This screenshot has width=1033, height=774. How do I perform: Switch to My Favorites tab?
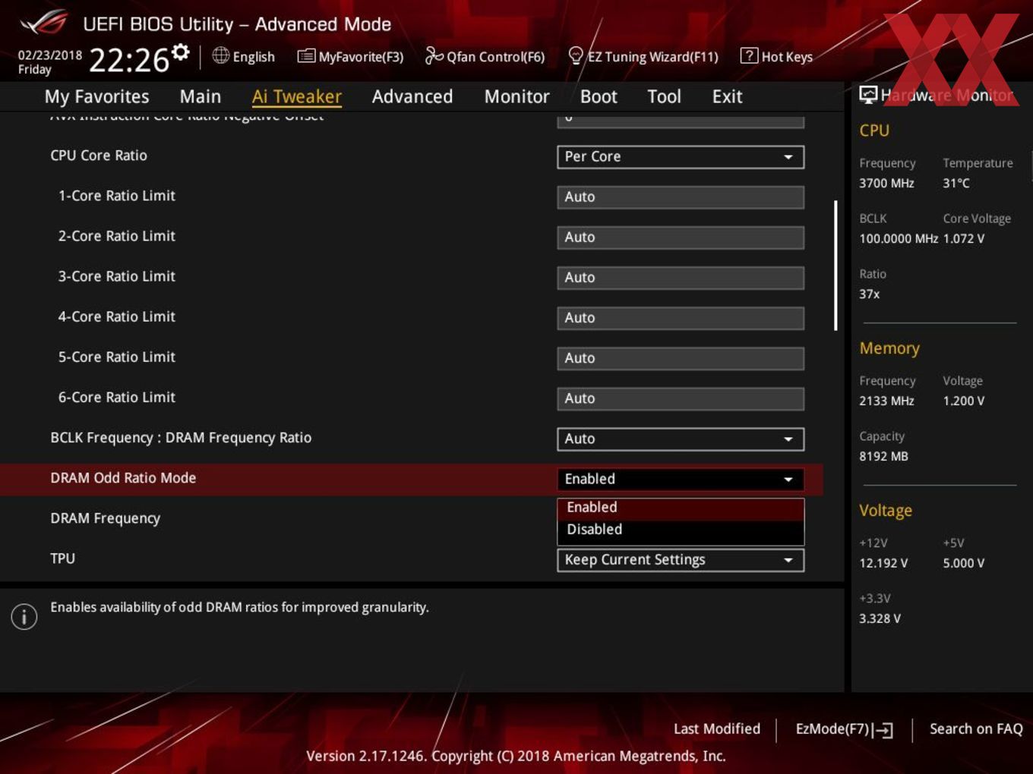coord(96,96)
